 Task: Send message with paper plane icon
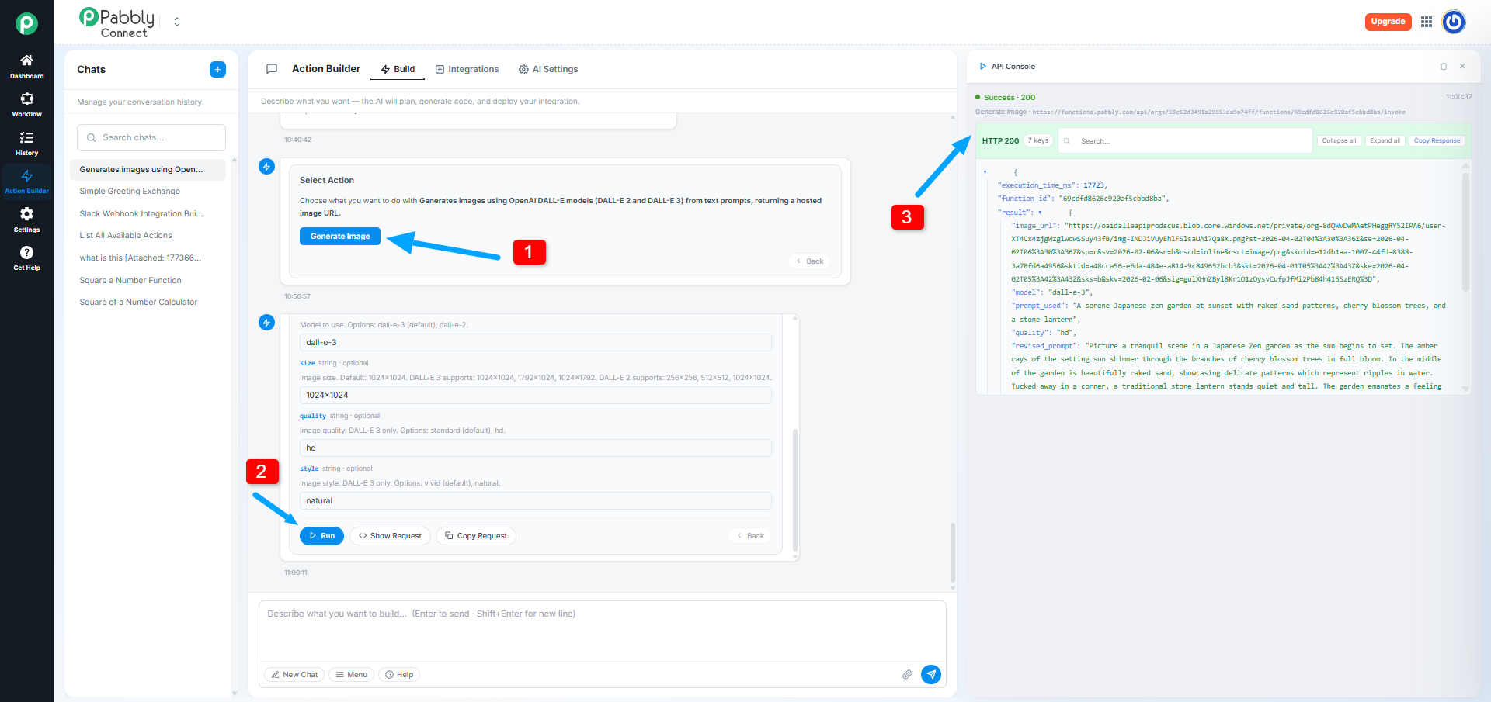tap(930, 675)
